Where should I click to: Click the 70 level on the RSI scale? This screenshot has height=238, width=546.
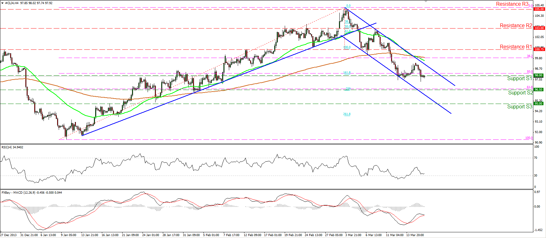(536, 158)
